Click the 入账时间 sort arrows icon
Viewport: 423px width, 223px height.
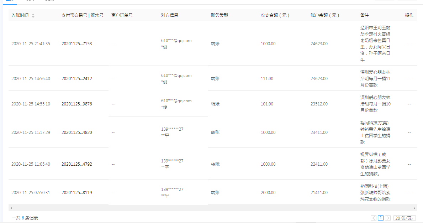coord(33,16)
